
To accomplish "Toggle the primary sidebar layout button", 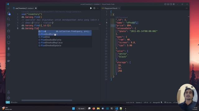I will click(x=165, y=4).
